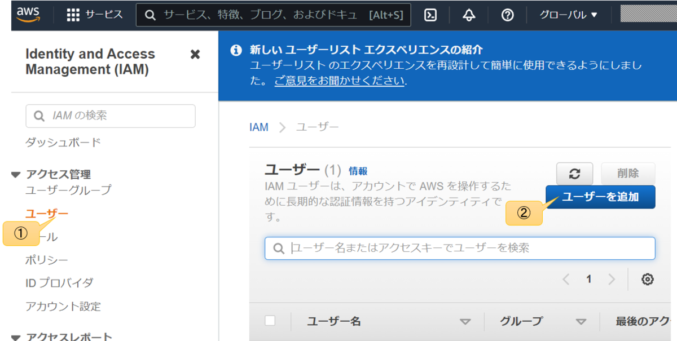Click Identity and Access Management (IAM) title
The height and width of the screenshot is (341, 677).
pos(90,62)
